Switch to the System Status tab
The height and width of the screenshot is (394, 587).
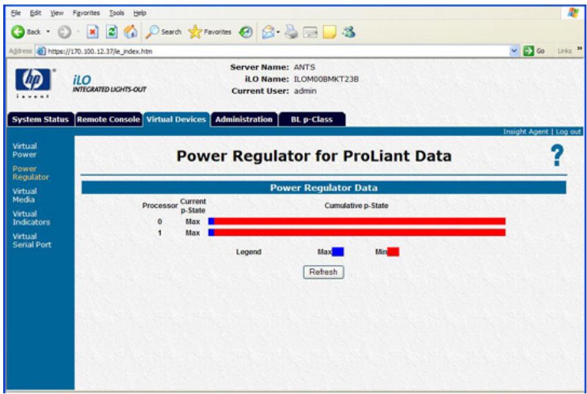pos(40,120)
